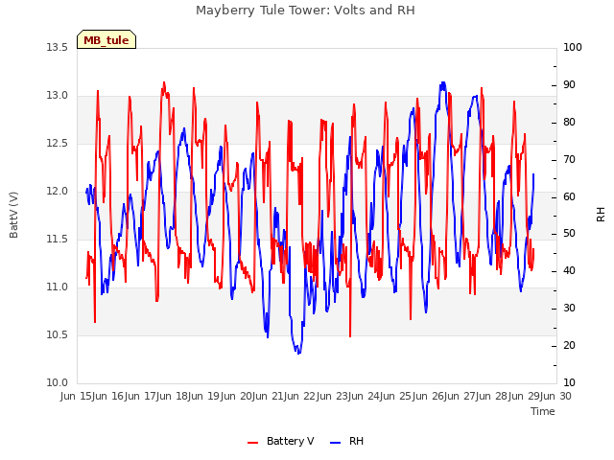The image size is (614, 460).
Task: Click the Jun 19 date label
Action: [203, 396]
